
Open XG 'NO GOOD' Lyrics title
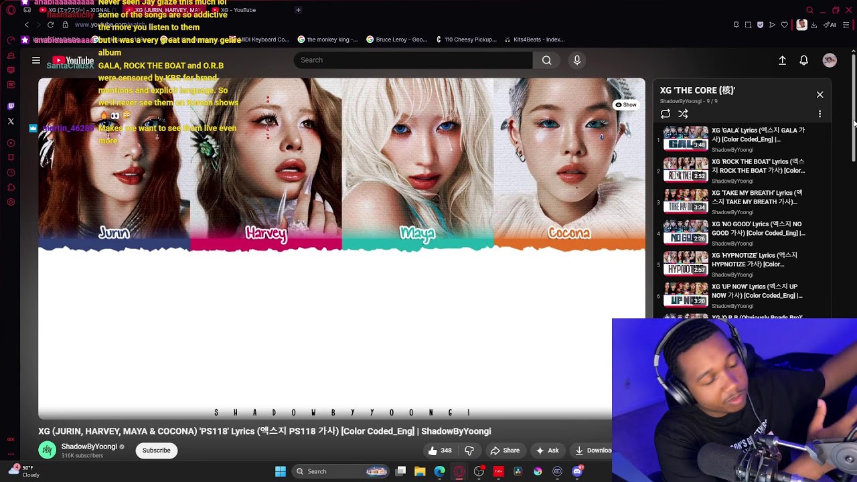point(757,229)
